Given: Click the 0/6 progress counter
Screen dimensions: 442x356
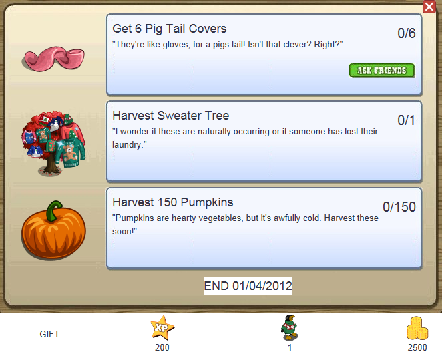Looking at the screenshot, I should tap(406, 33).
